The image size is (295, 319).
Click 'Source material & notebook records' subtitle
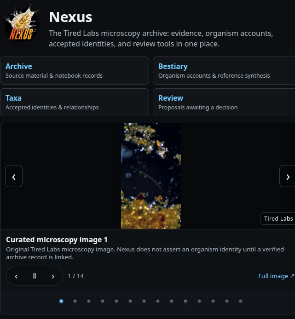click(54, 76)
